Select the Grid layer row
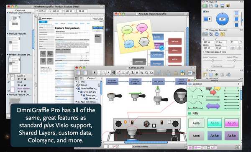This screenshot has width=251, height=152. coord(20,83)
